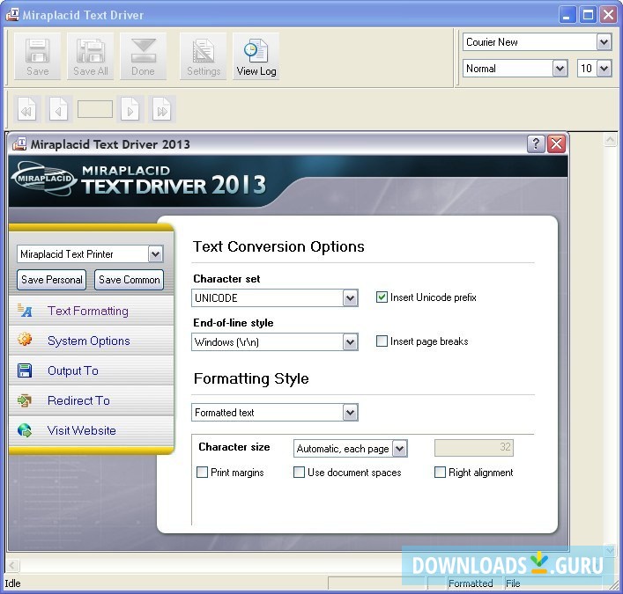Open Settings from the toolbar

(x=204, y=56)
